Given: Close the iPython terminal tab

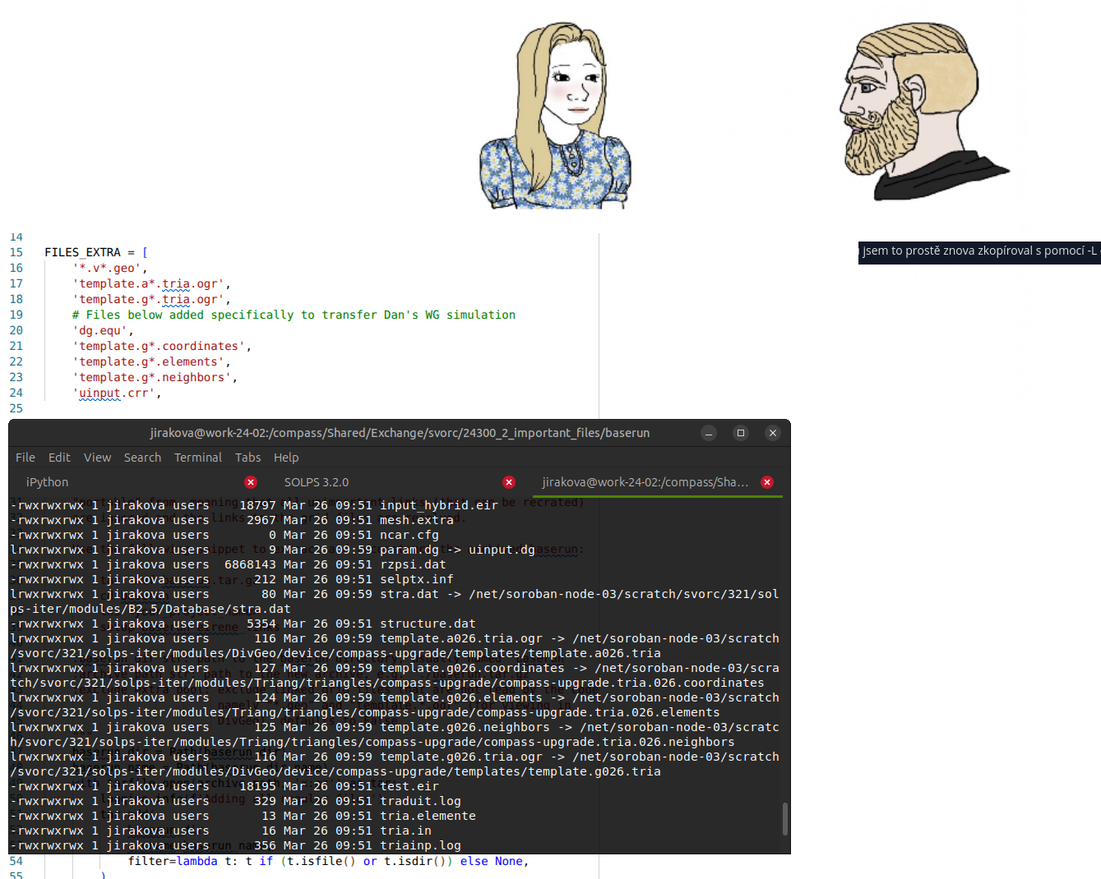Looking at the screenshot, I should pyautogui.click(x=251, y=482).
